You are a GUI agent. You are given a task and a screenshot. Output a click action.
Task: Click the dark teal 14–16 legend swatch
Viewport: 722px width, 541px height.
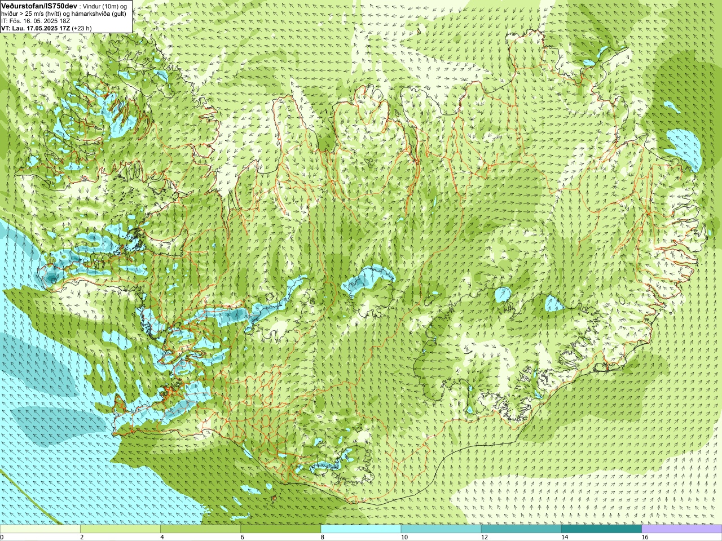coord(601,529)
